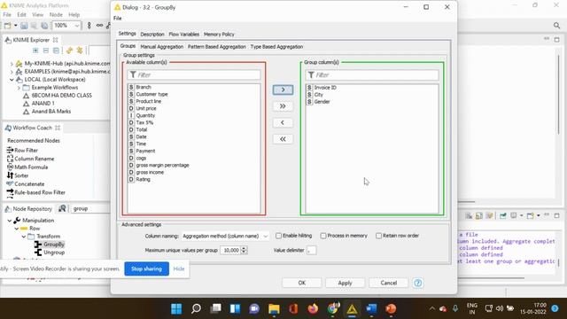Select Customer type column
Image resolution: width=567 pixels, height=319 pixels.
[x=151, y=94]
